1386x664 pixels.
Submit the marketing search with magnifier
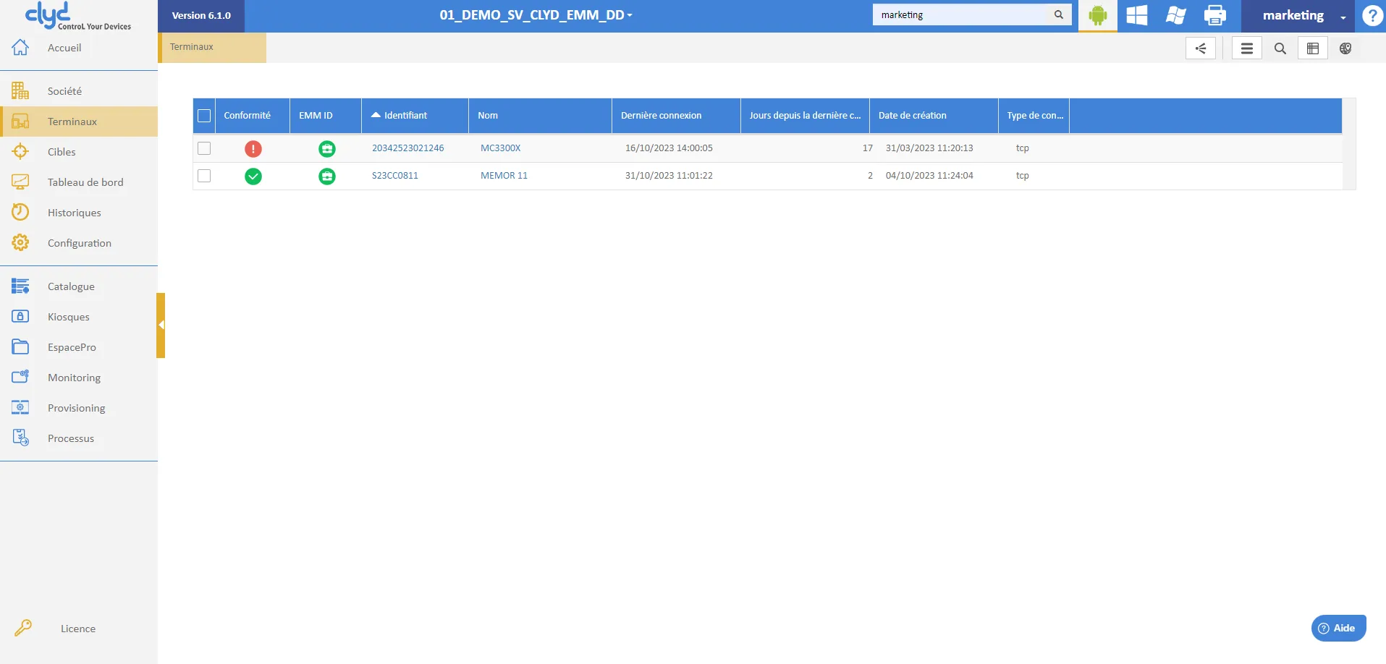(1059, 14)
